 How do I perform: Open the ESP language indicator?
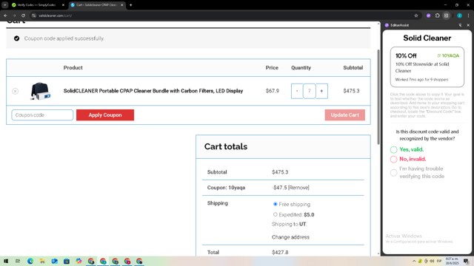pos(439,261)
